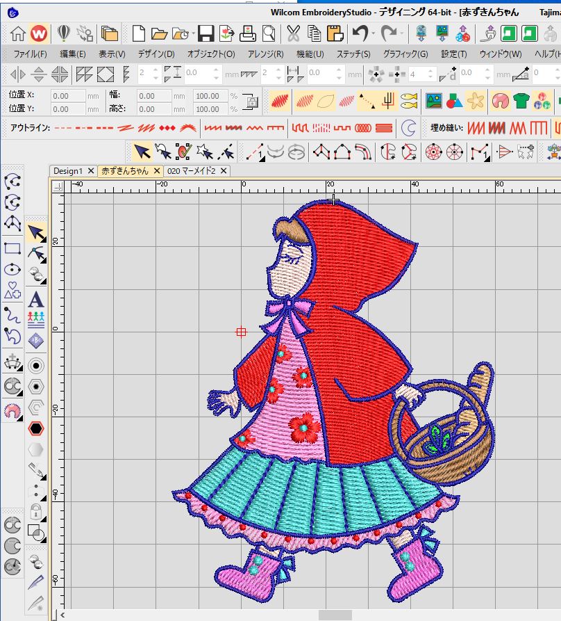The width and height of the screenshot is (561, 621).
Task: Close the Design1 tab
Action: tap(90, 170)
